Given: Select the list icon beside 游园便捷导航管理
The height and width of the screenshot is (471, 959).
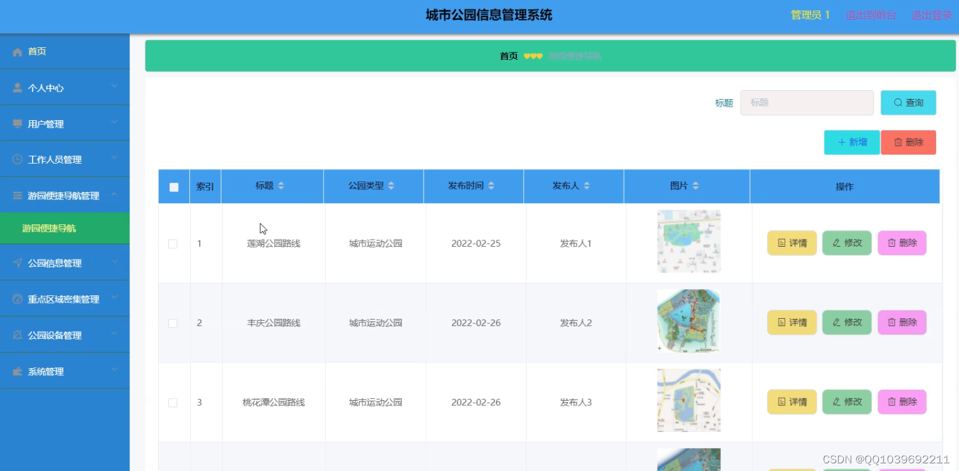Looking at the screenshot, I should pyautogui.click(x=16, y=195).
